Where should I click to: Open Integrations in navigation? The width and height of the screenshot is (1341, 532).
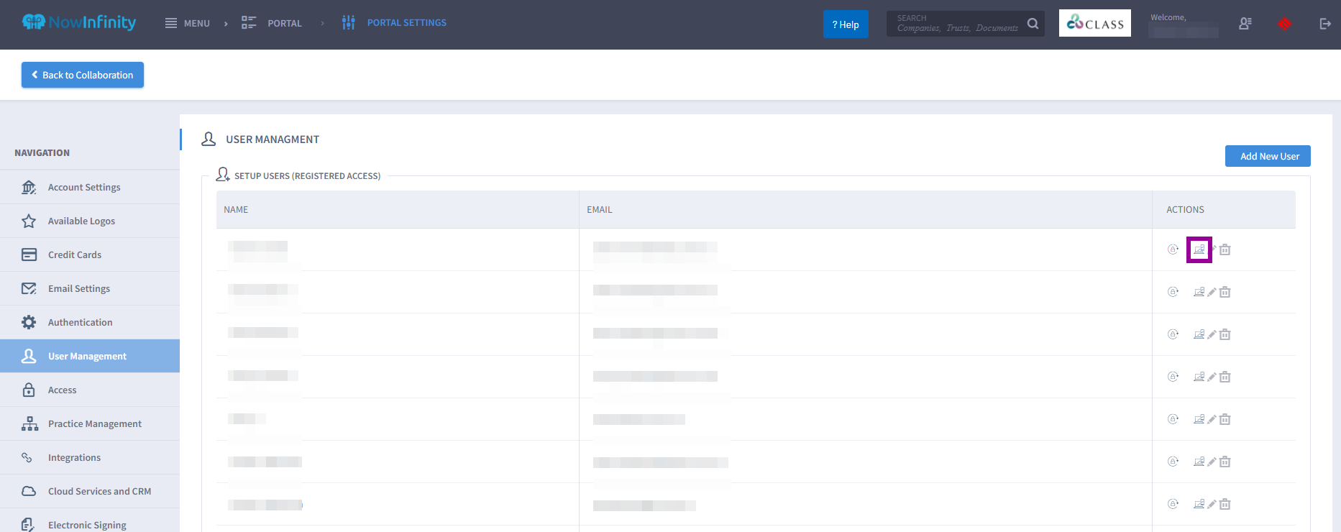coord(90,457)
